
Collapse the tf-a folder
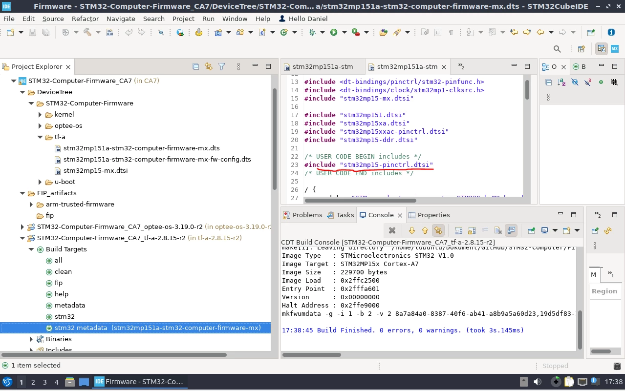click(40, 137)
